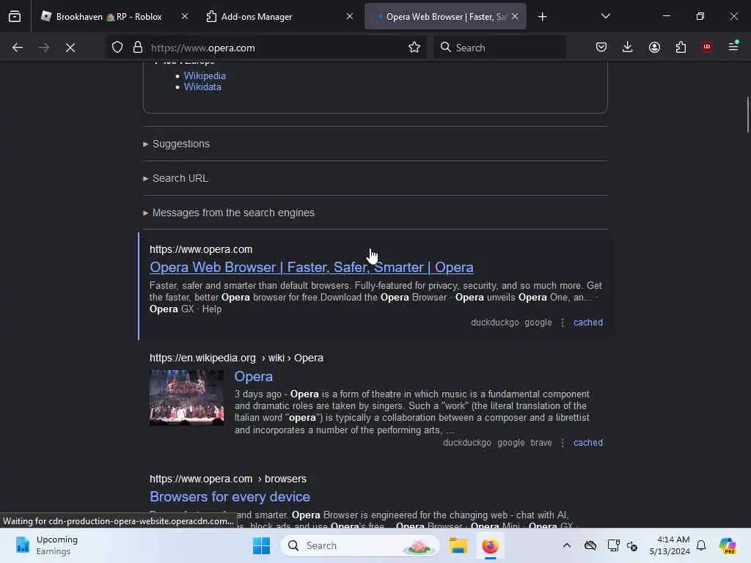Close the Opera Web Browser tab
751x563 pixels.
pos(515,17)
